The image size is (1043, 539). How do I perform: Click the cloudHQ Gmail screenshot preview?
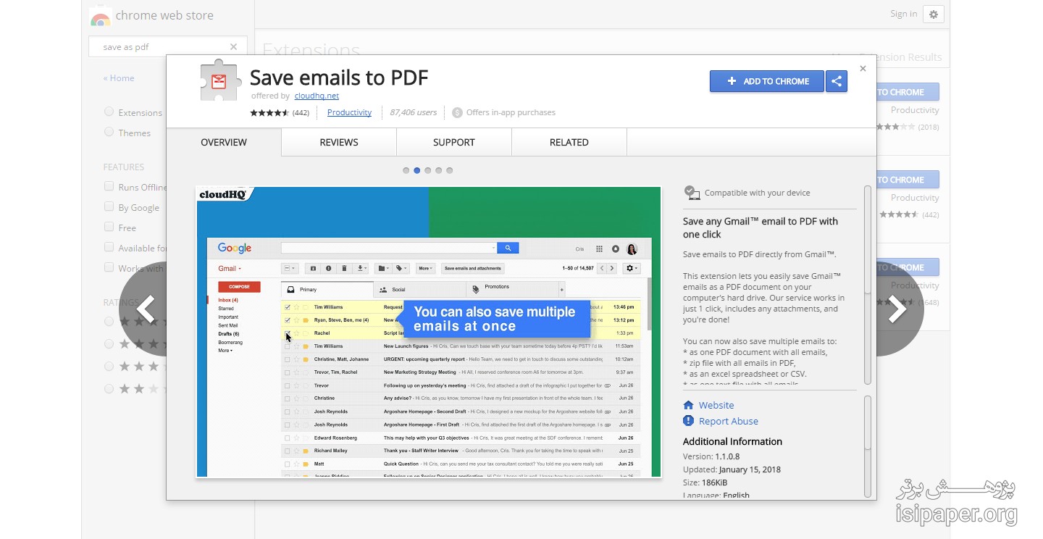point(429,332)
